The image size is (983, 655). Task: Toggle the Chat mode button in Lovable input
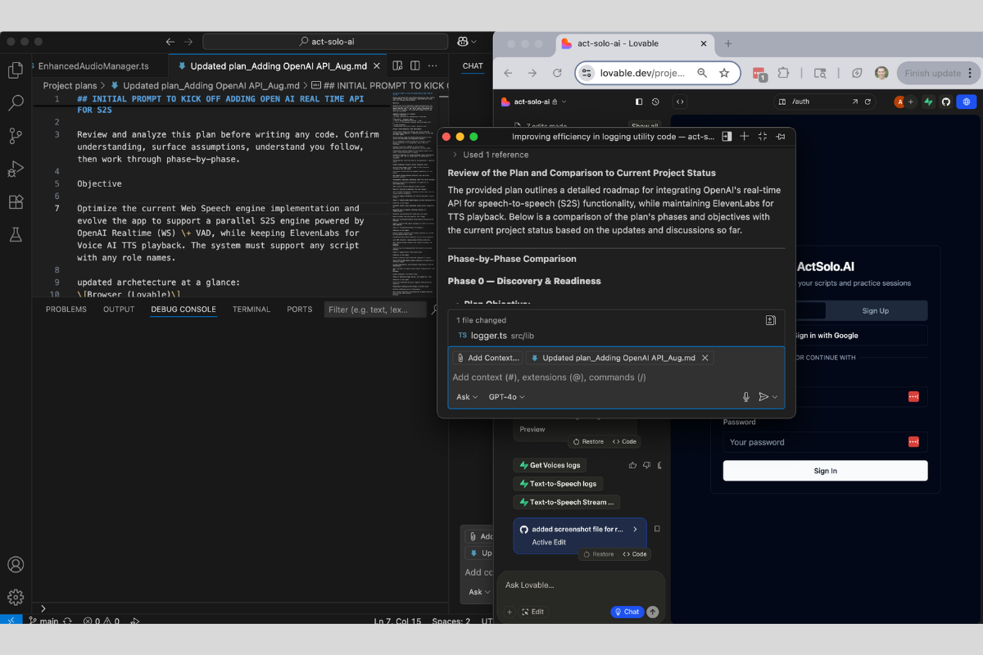(x=627, y=612)
